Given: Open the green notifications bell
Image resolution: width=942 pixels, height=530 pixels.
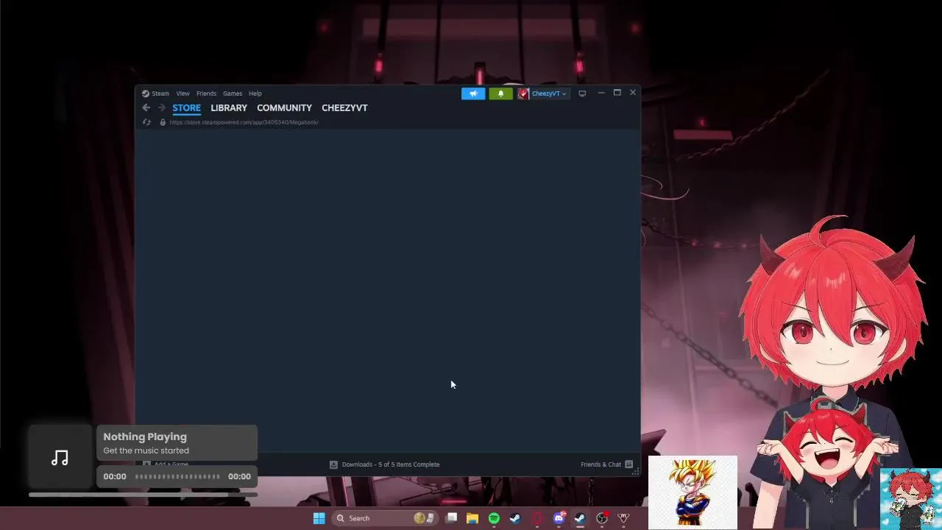Looking at the screenshot, I should click(500, 93).
